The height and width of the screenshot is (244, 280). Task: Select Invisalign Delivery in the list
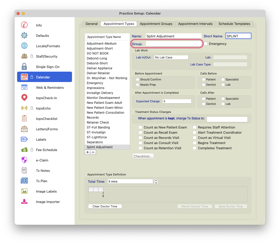pos(107,93)
